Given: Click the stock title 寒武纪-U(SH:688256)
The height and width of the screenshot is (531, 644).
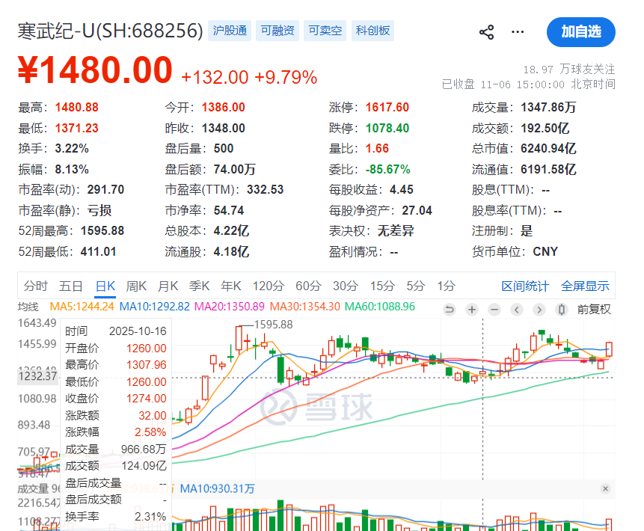Looking at the screenshot, I should click(x=110, y=31).
